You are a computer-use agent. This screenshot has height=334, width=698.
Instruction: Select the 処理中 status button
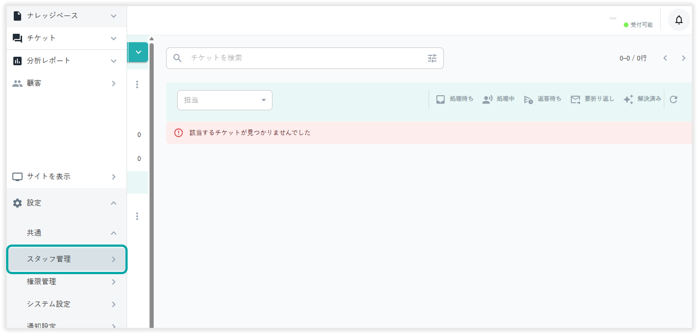(498, 99)
